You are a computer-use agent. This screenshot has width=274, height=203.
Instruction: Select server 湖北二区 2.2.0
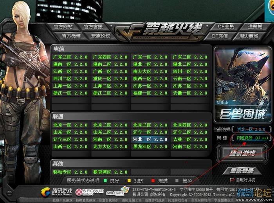190,64
